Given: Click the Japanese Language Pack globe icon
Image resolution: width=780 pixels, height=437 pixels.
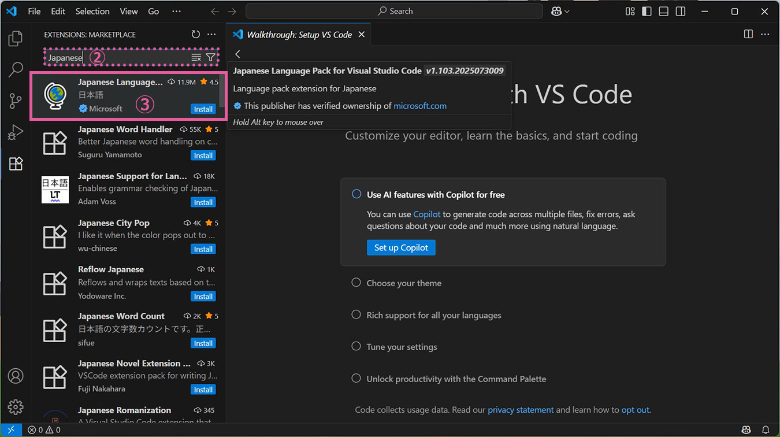Looking at the screenshot, I should tap(55, 96).
